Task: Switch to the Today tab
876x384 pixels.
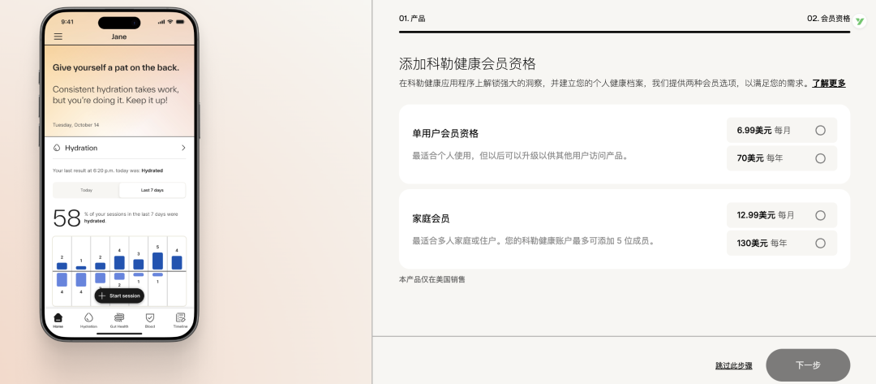Action: coord(86,190)
